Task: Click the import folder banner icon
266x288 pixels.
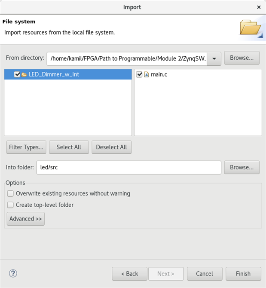Action: 251,28
